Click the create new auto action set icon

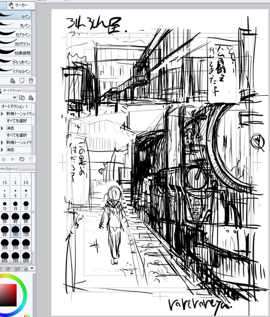point(22,98)
